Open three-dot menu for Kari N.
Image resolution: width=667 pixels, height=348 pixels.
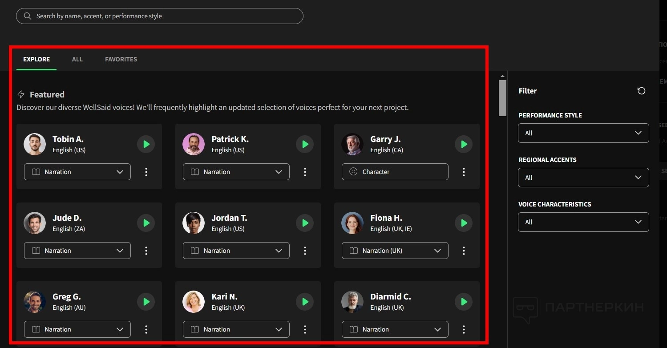point(305,329)
